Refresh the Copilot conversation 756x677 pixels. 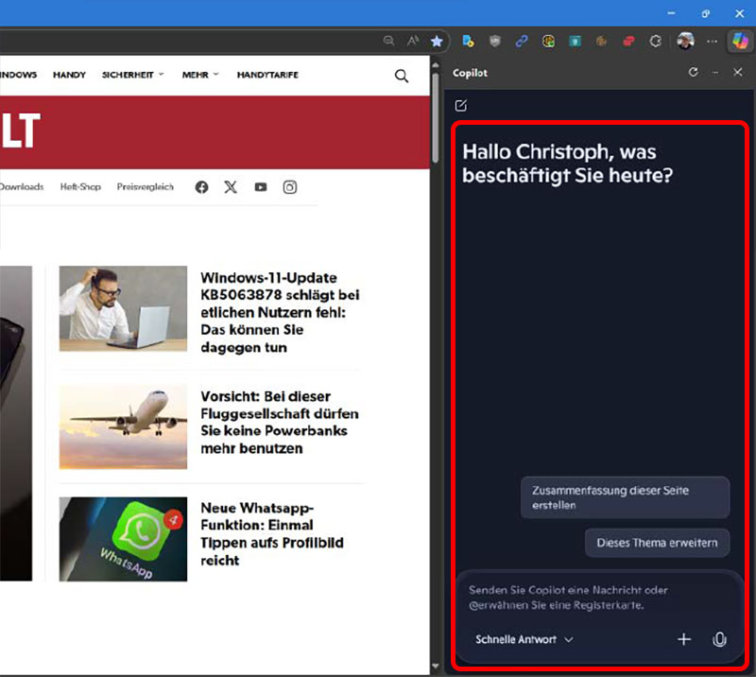693,73
